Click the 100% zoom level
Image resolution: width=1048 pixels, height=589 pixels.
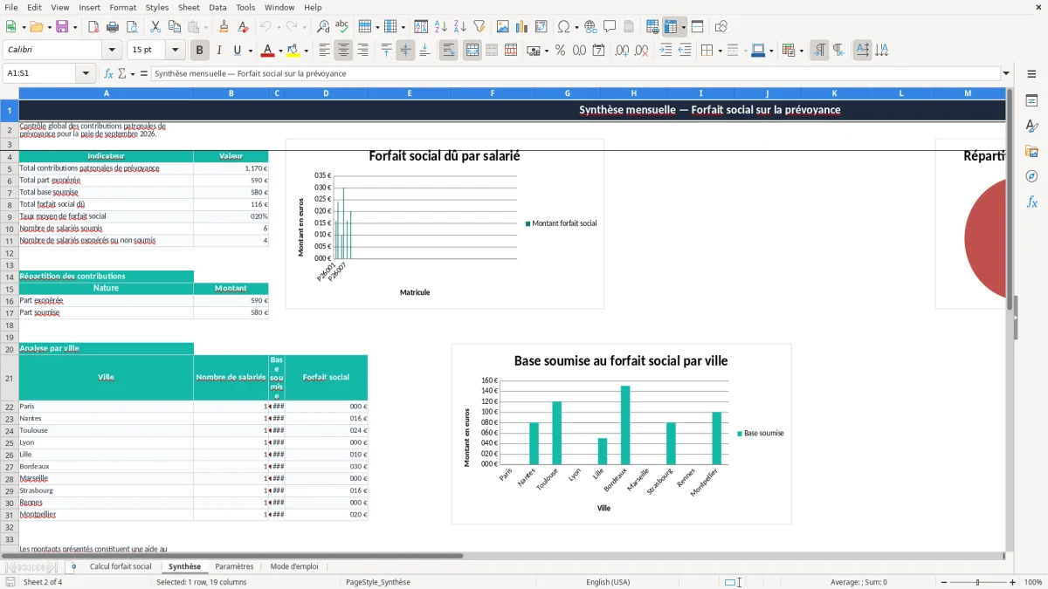pyautogui.click(x=1033, y=582)
